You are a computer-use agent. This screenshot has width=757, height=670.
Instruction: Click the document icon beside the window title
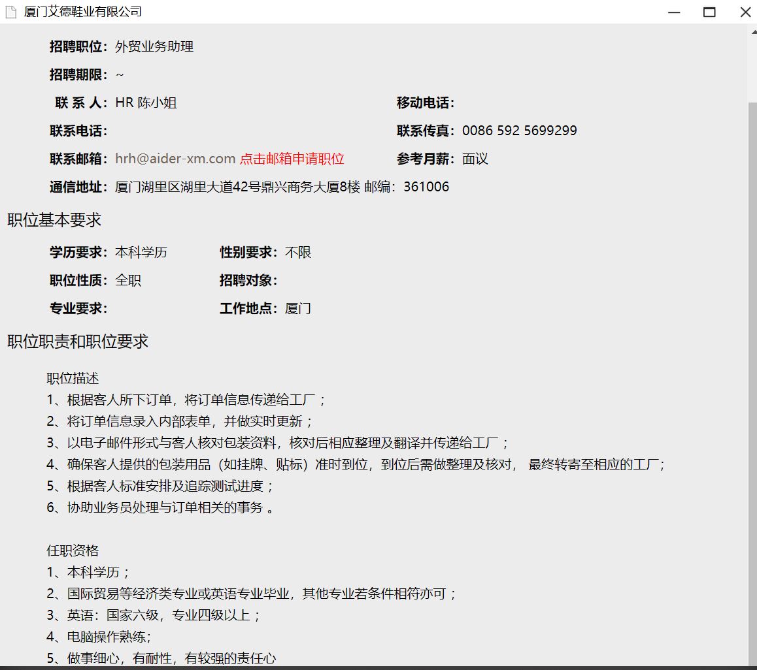pos(10,12)
